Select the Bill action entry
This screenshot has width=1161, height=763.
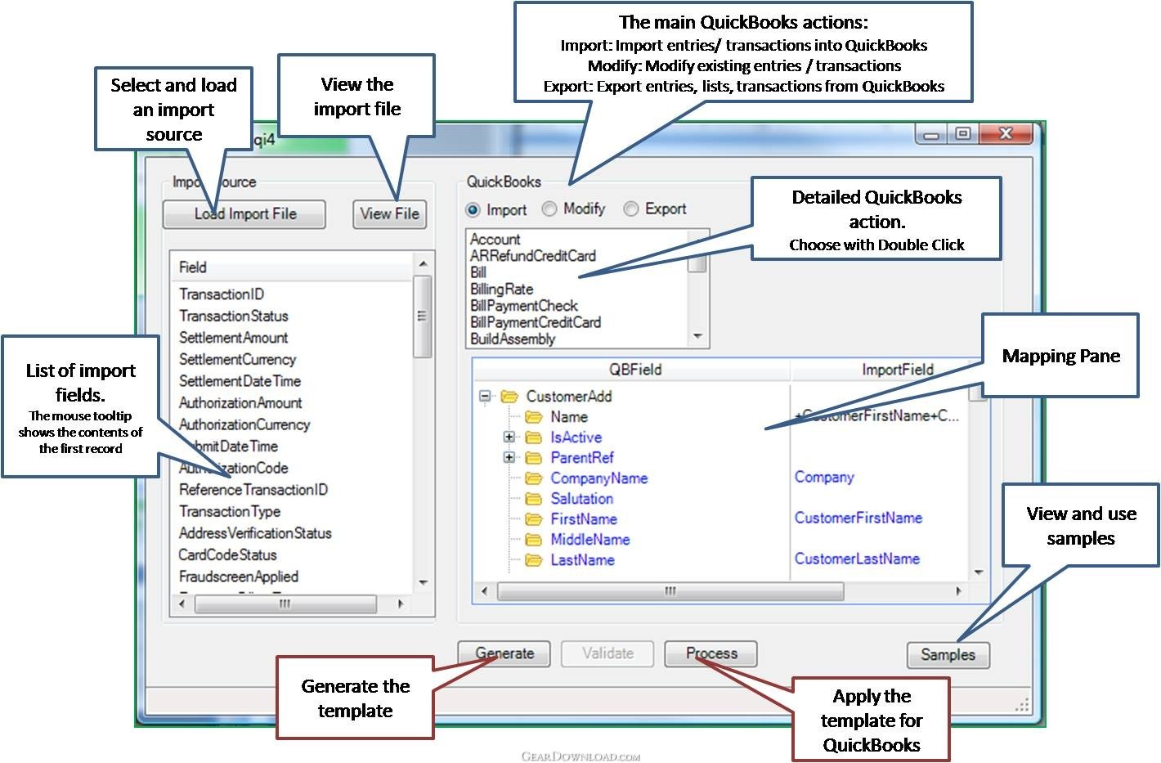478,272
